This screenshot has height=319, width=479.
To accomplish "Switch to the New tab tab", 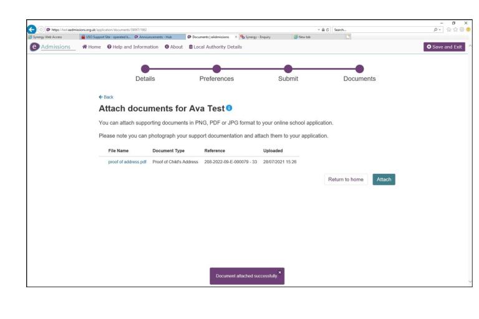I will click(318, 37).
